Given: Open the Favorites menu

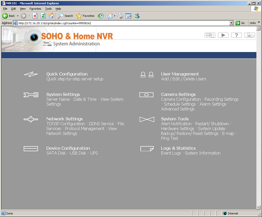Looking at the screenshot, I should click(x=35, y=9).
